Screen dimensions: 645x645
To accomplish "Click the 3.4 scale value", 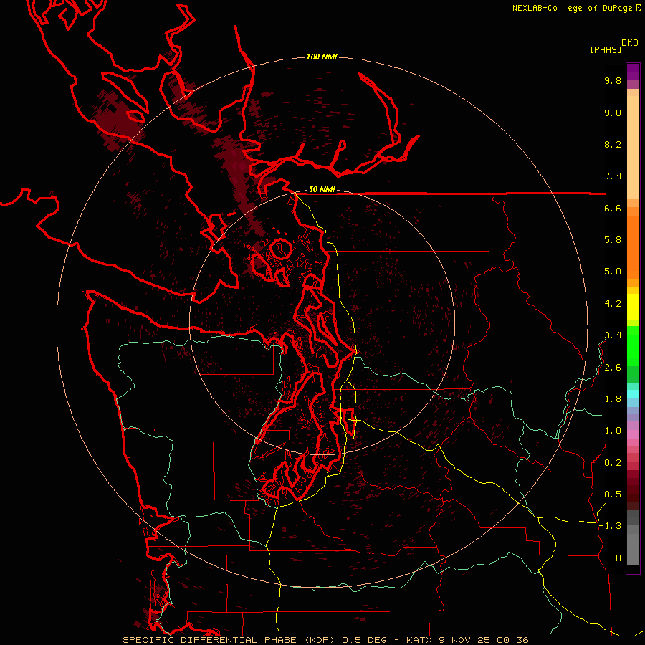I will [613, 335].
